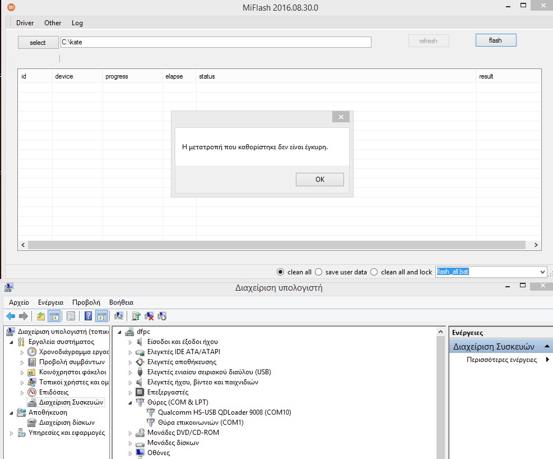Viewport: 553px width, 459px height.
Task: Click the Help question mark toolbar icon
Action: (89, 316)
